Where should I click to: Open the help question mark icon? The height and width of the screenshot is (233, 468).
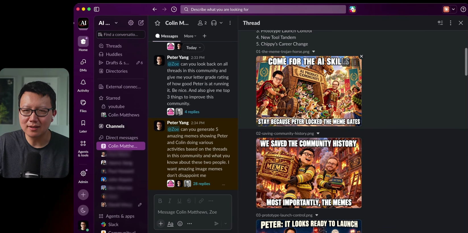click(463, 9)
